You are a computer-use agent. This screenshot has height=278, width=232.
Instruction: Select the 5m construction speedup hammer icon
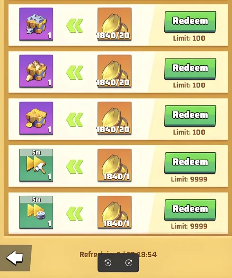36,165
